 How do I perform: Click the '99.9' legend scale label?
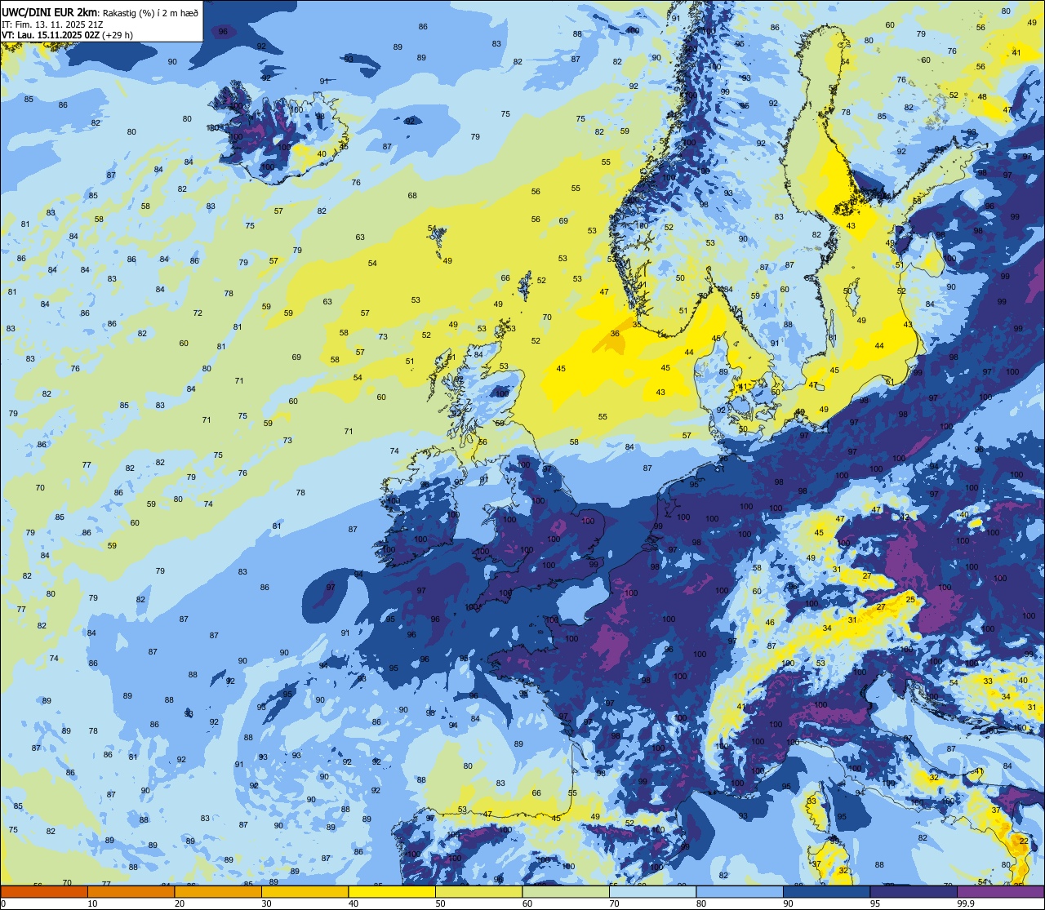tap(966, 903)
